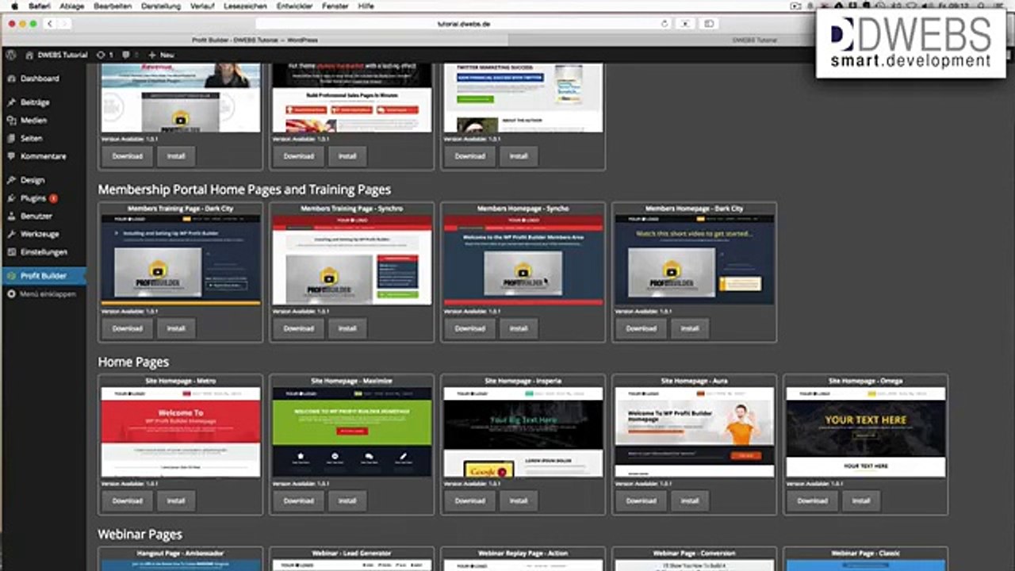Open the Lesezeichen menu

point(245,6)
